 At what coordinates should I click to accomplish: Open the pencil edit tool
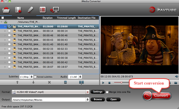(x=30, y=10)
